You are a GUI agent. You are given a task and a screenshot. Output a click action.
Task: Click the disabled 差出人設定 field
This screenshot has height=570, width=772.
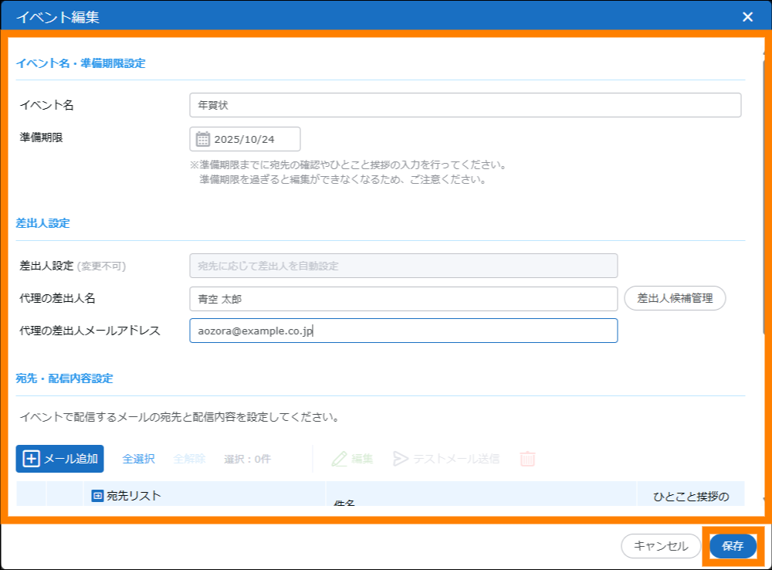[403, 266]
